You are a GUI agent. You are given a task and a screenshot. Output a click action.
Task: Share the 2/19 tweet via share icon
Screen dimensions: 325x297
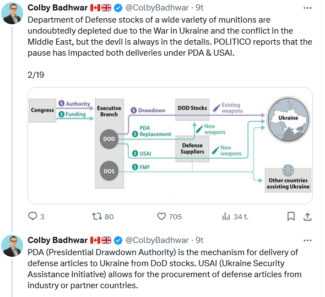(x=307, y=217)
